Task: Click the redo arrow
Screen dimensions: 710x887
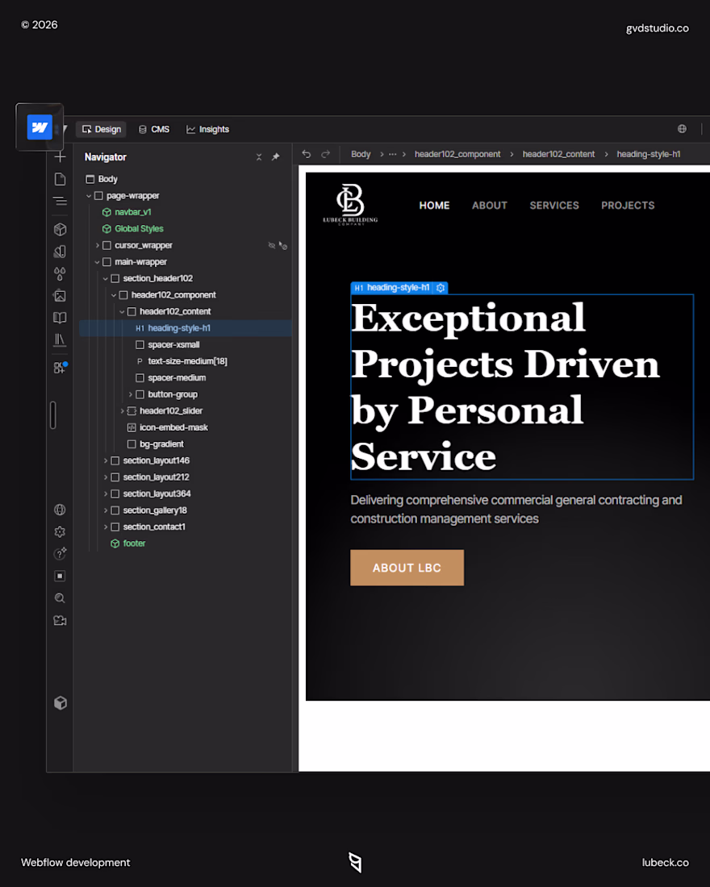Action: click(x=326, y=154)
